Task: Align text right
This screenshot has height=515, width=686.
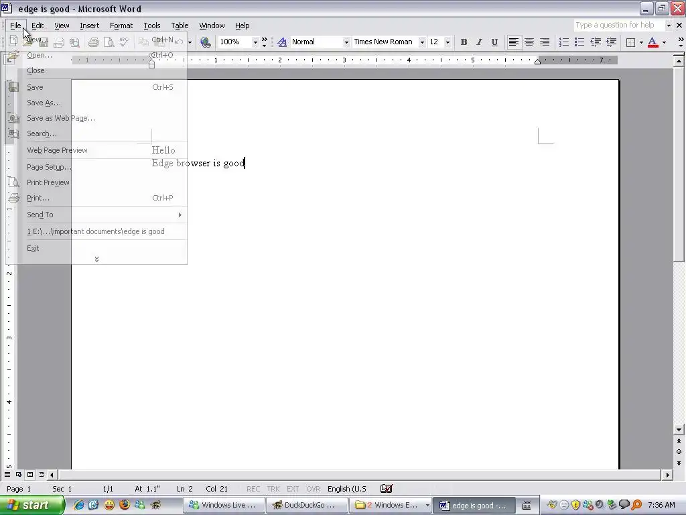Action: 544,42
